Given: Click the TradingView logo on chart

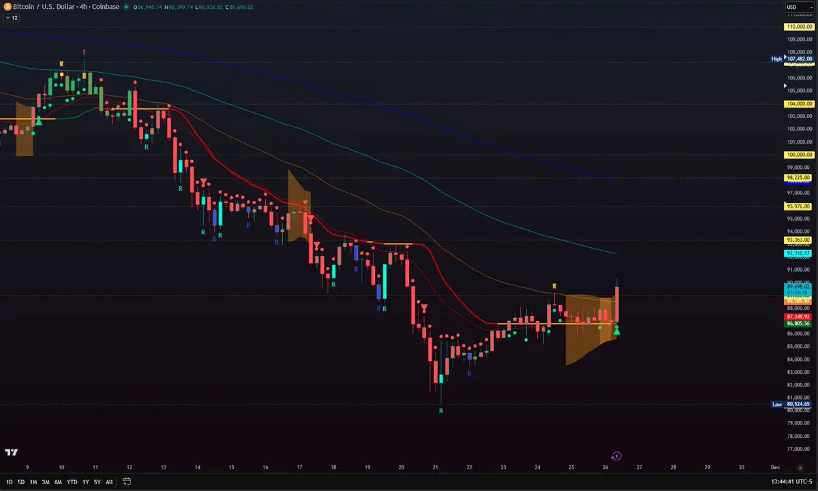Looking at the screenshot, I should click(x=11, y=452).
